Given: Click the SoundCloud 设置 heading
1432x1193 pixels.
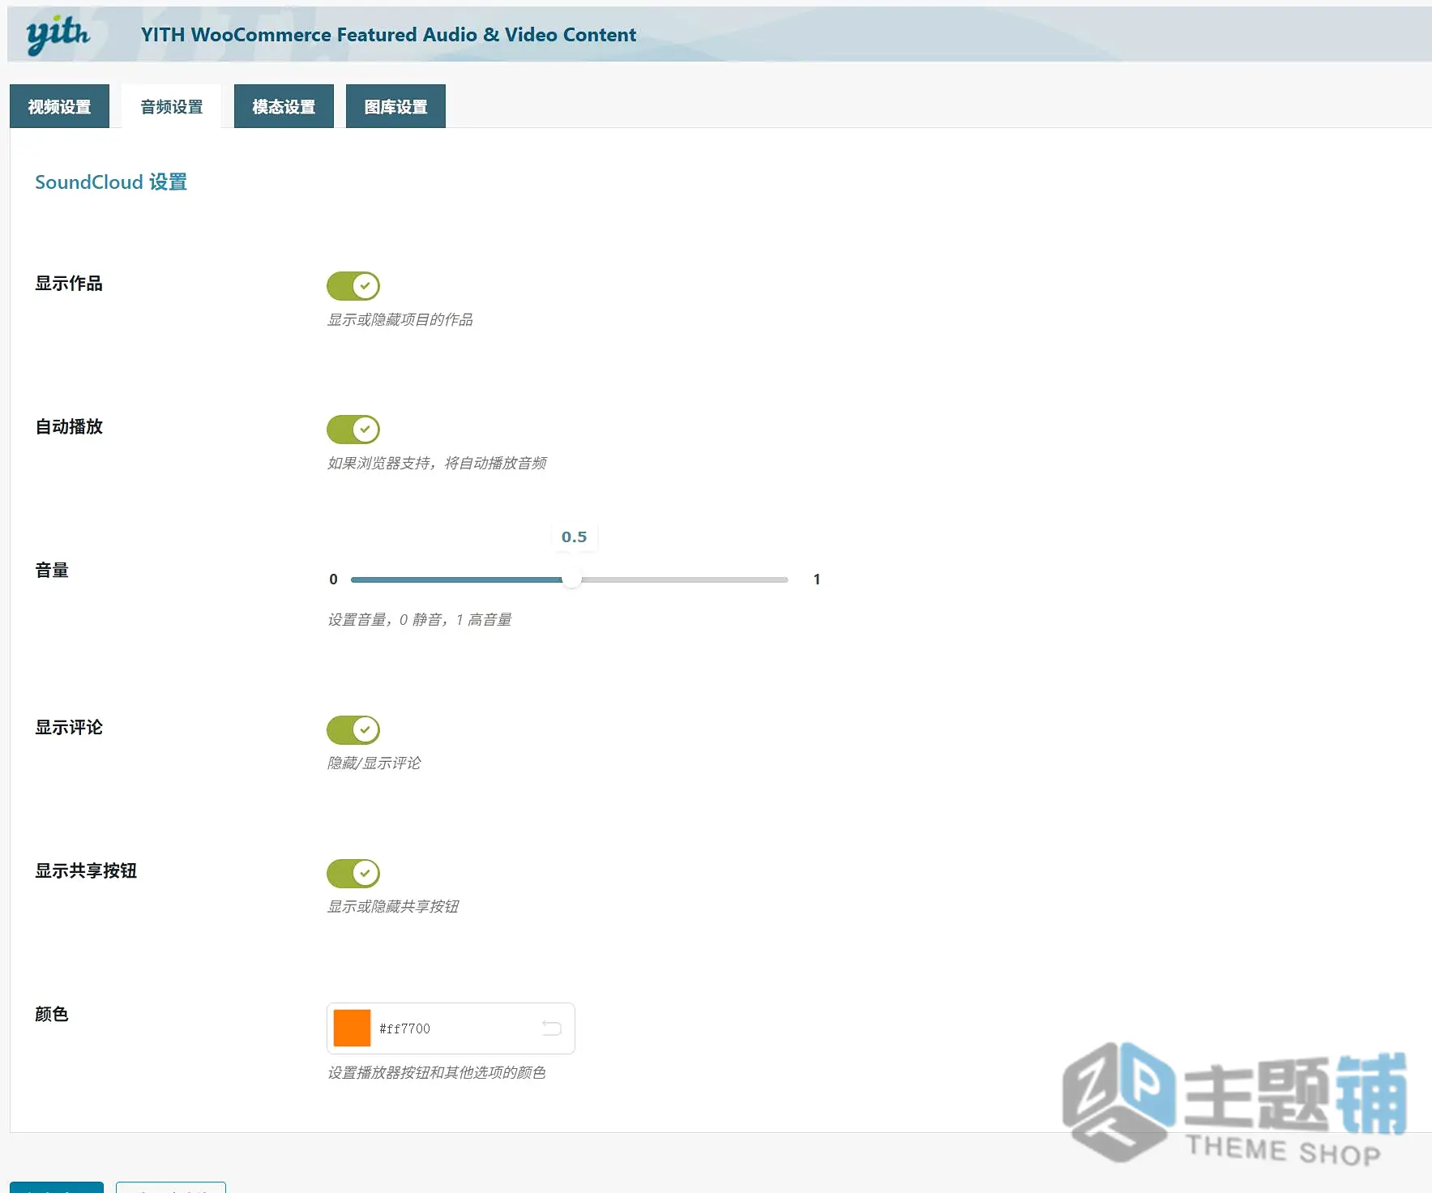Looking at the screenshot, I should (x=111, y=182).
